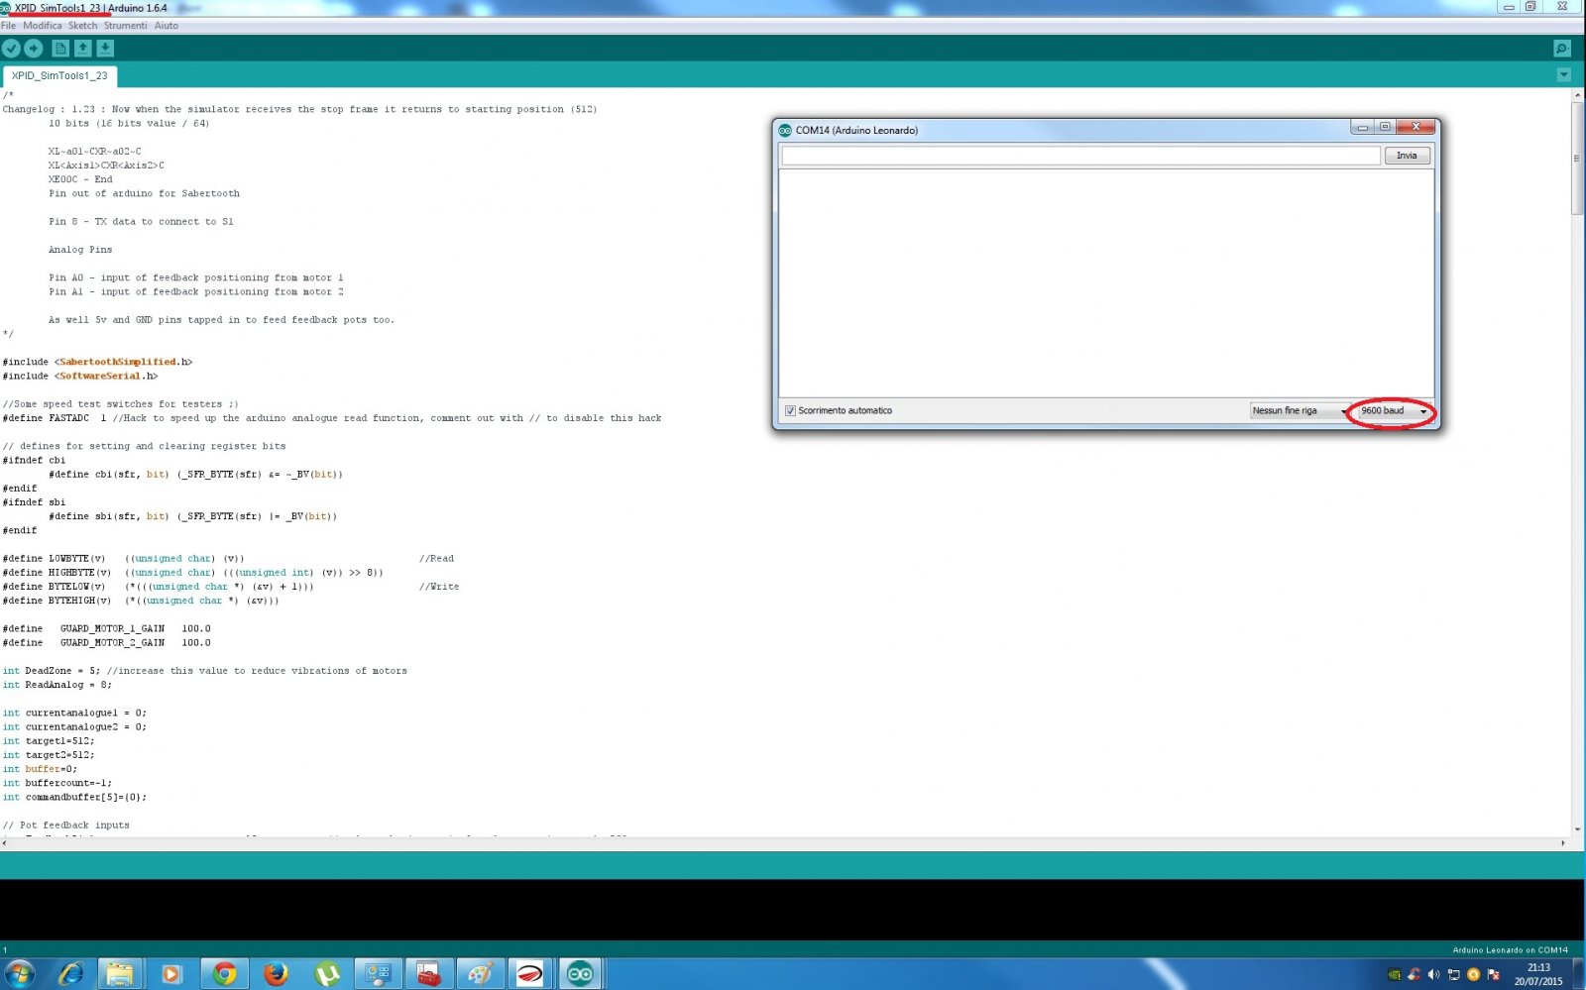This screenshot has width=1586, height=990.
Task: Click the serial monitor output area
Action: [1106, 282]
